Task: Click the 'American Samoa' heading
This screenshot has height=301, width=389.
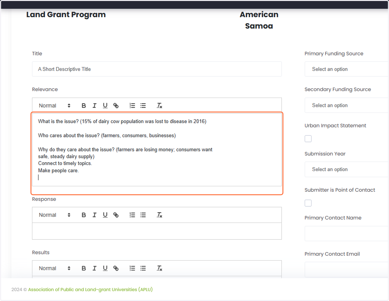Action: 259,20
